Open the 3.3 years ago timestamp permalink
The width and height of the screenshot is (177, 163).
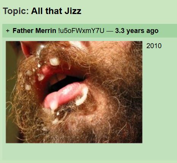pyautogui.click(x=137, y=31)
